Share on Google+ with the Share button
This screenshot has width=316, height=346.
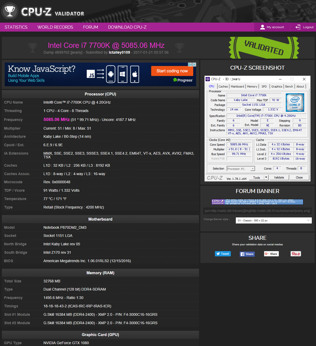point(271,254)
